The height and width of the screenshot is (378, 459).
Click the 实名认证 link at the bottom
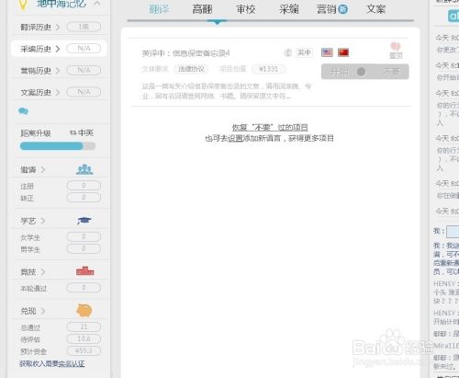[x=72, y=364]
